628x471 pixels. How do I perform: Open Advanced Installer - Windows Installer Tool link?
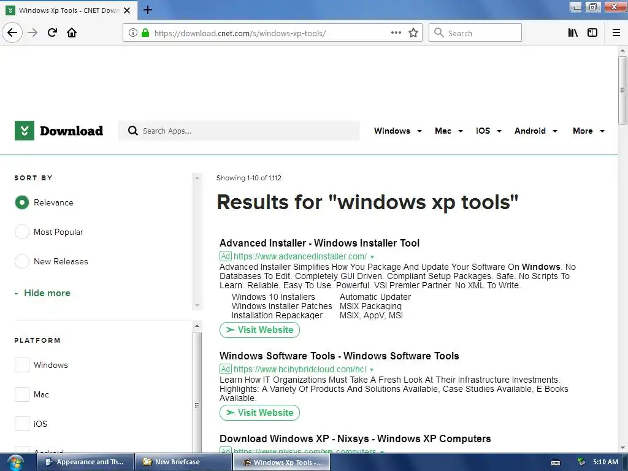(x=319, y=243)
